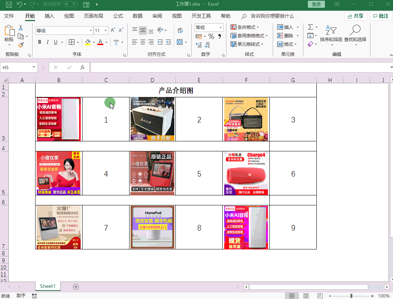Screen dimensions: 393x299
Task: Expand the 条件格式 conditional formatting menu
Action: coord(245,27)
